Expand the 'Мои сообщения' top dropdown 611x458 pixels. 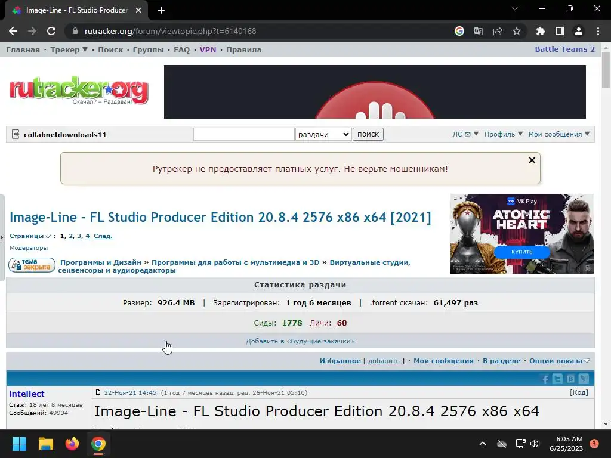(x=558, y=134)
